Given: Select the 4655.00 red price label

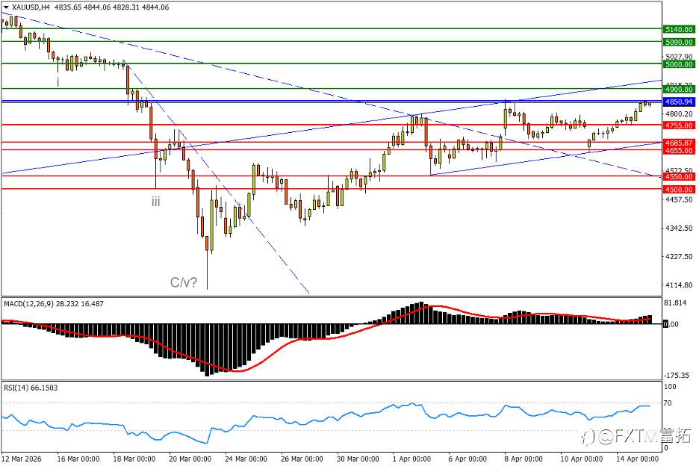Looking at the screenshot, I should coord(679,150).
